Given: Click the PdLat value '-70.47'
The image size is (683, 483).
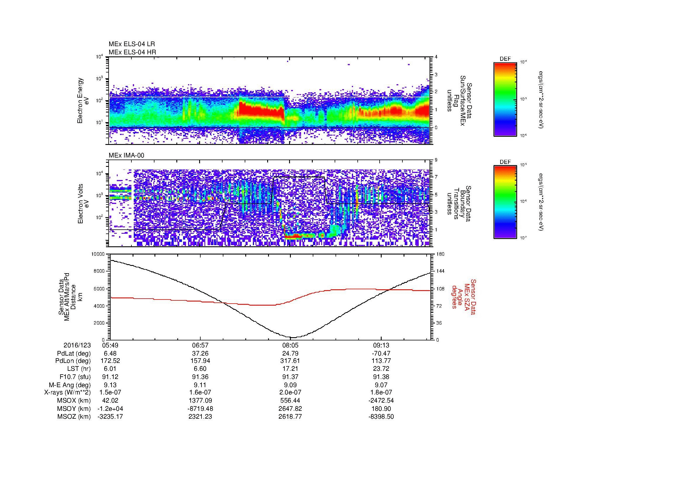Looking at the screenshot, I should pyautogui.click(x=381, y=353).
